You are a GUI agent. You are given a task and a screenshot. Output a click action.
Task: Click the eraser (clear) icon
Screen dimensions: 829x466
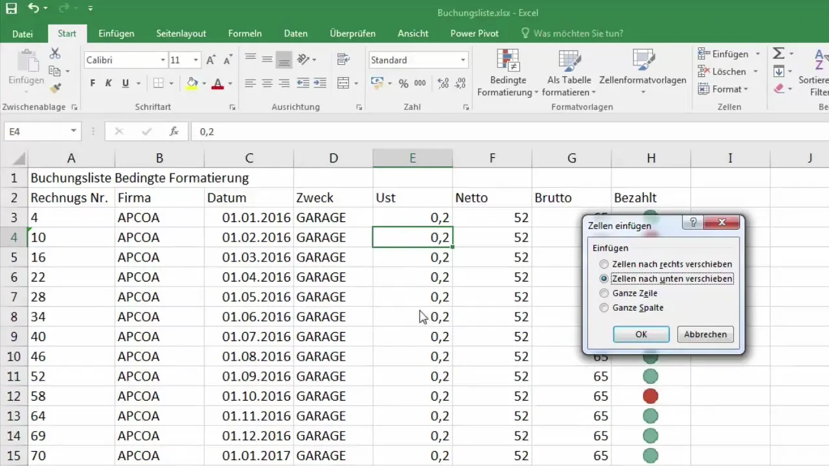point(779,89)
